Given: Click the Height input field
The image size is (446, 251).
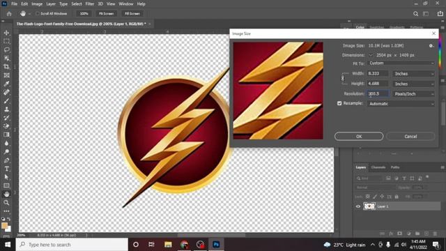Looking at the screenshot, I should pos(378,84).
